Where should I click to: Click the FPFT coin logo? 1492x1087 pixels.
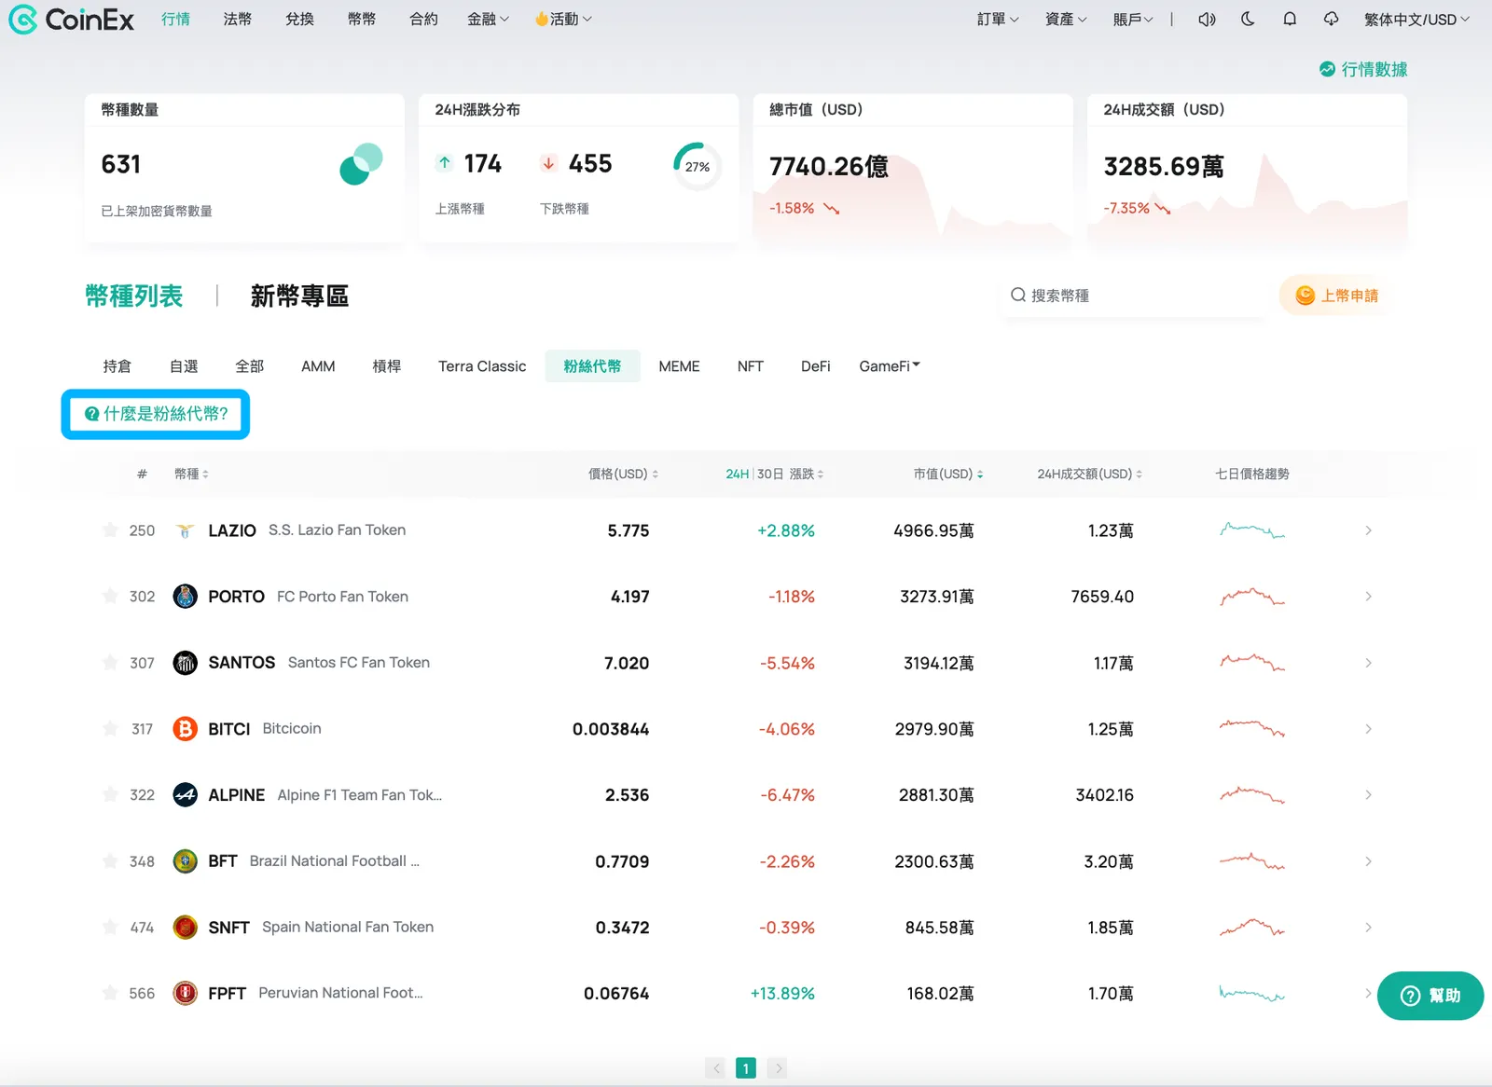[x=186, y=994]
